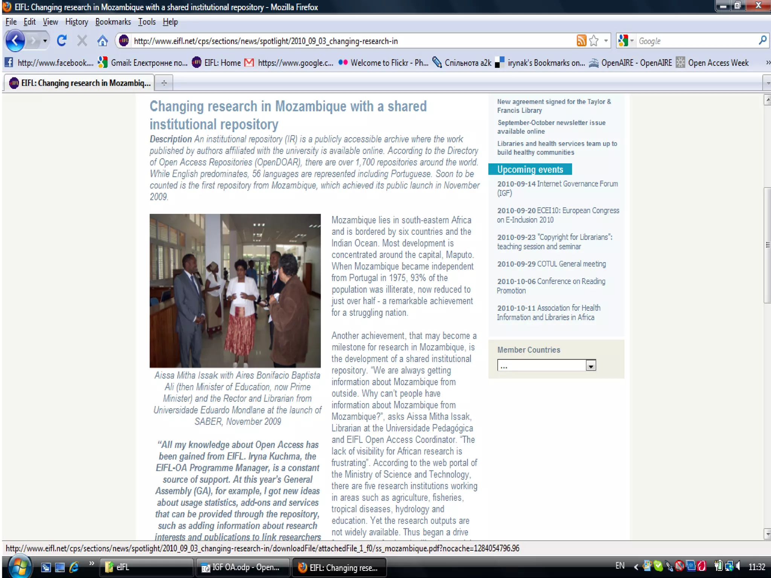
Task: Open the search engine selector dropdown
Action: [632, 41]
